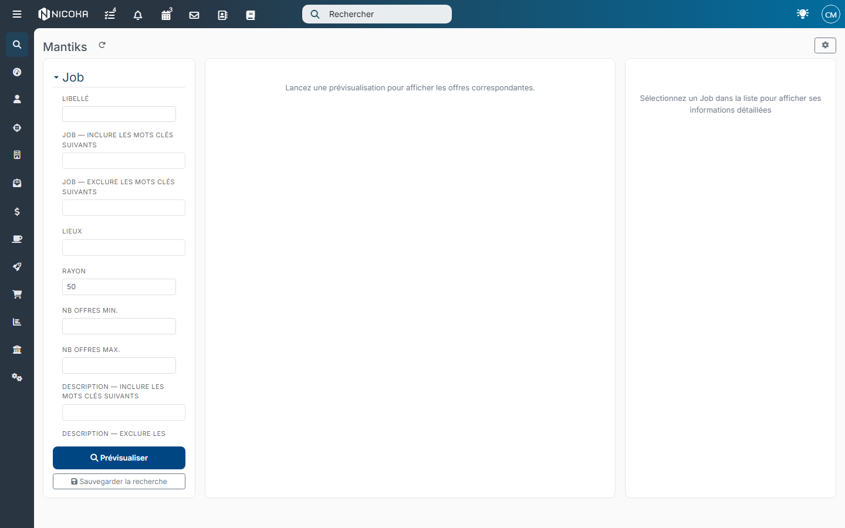
Task: Focus Job include keywords field
Action: point(124,161)
